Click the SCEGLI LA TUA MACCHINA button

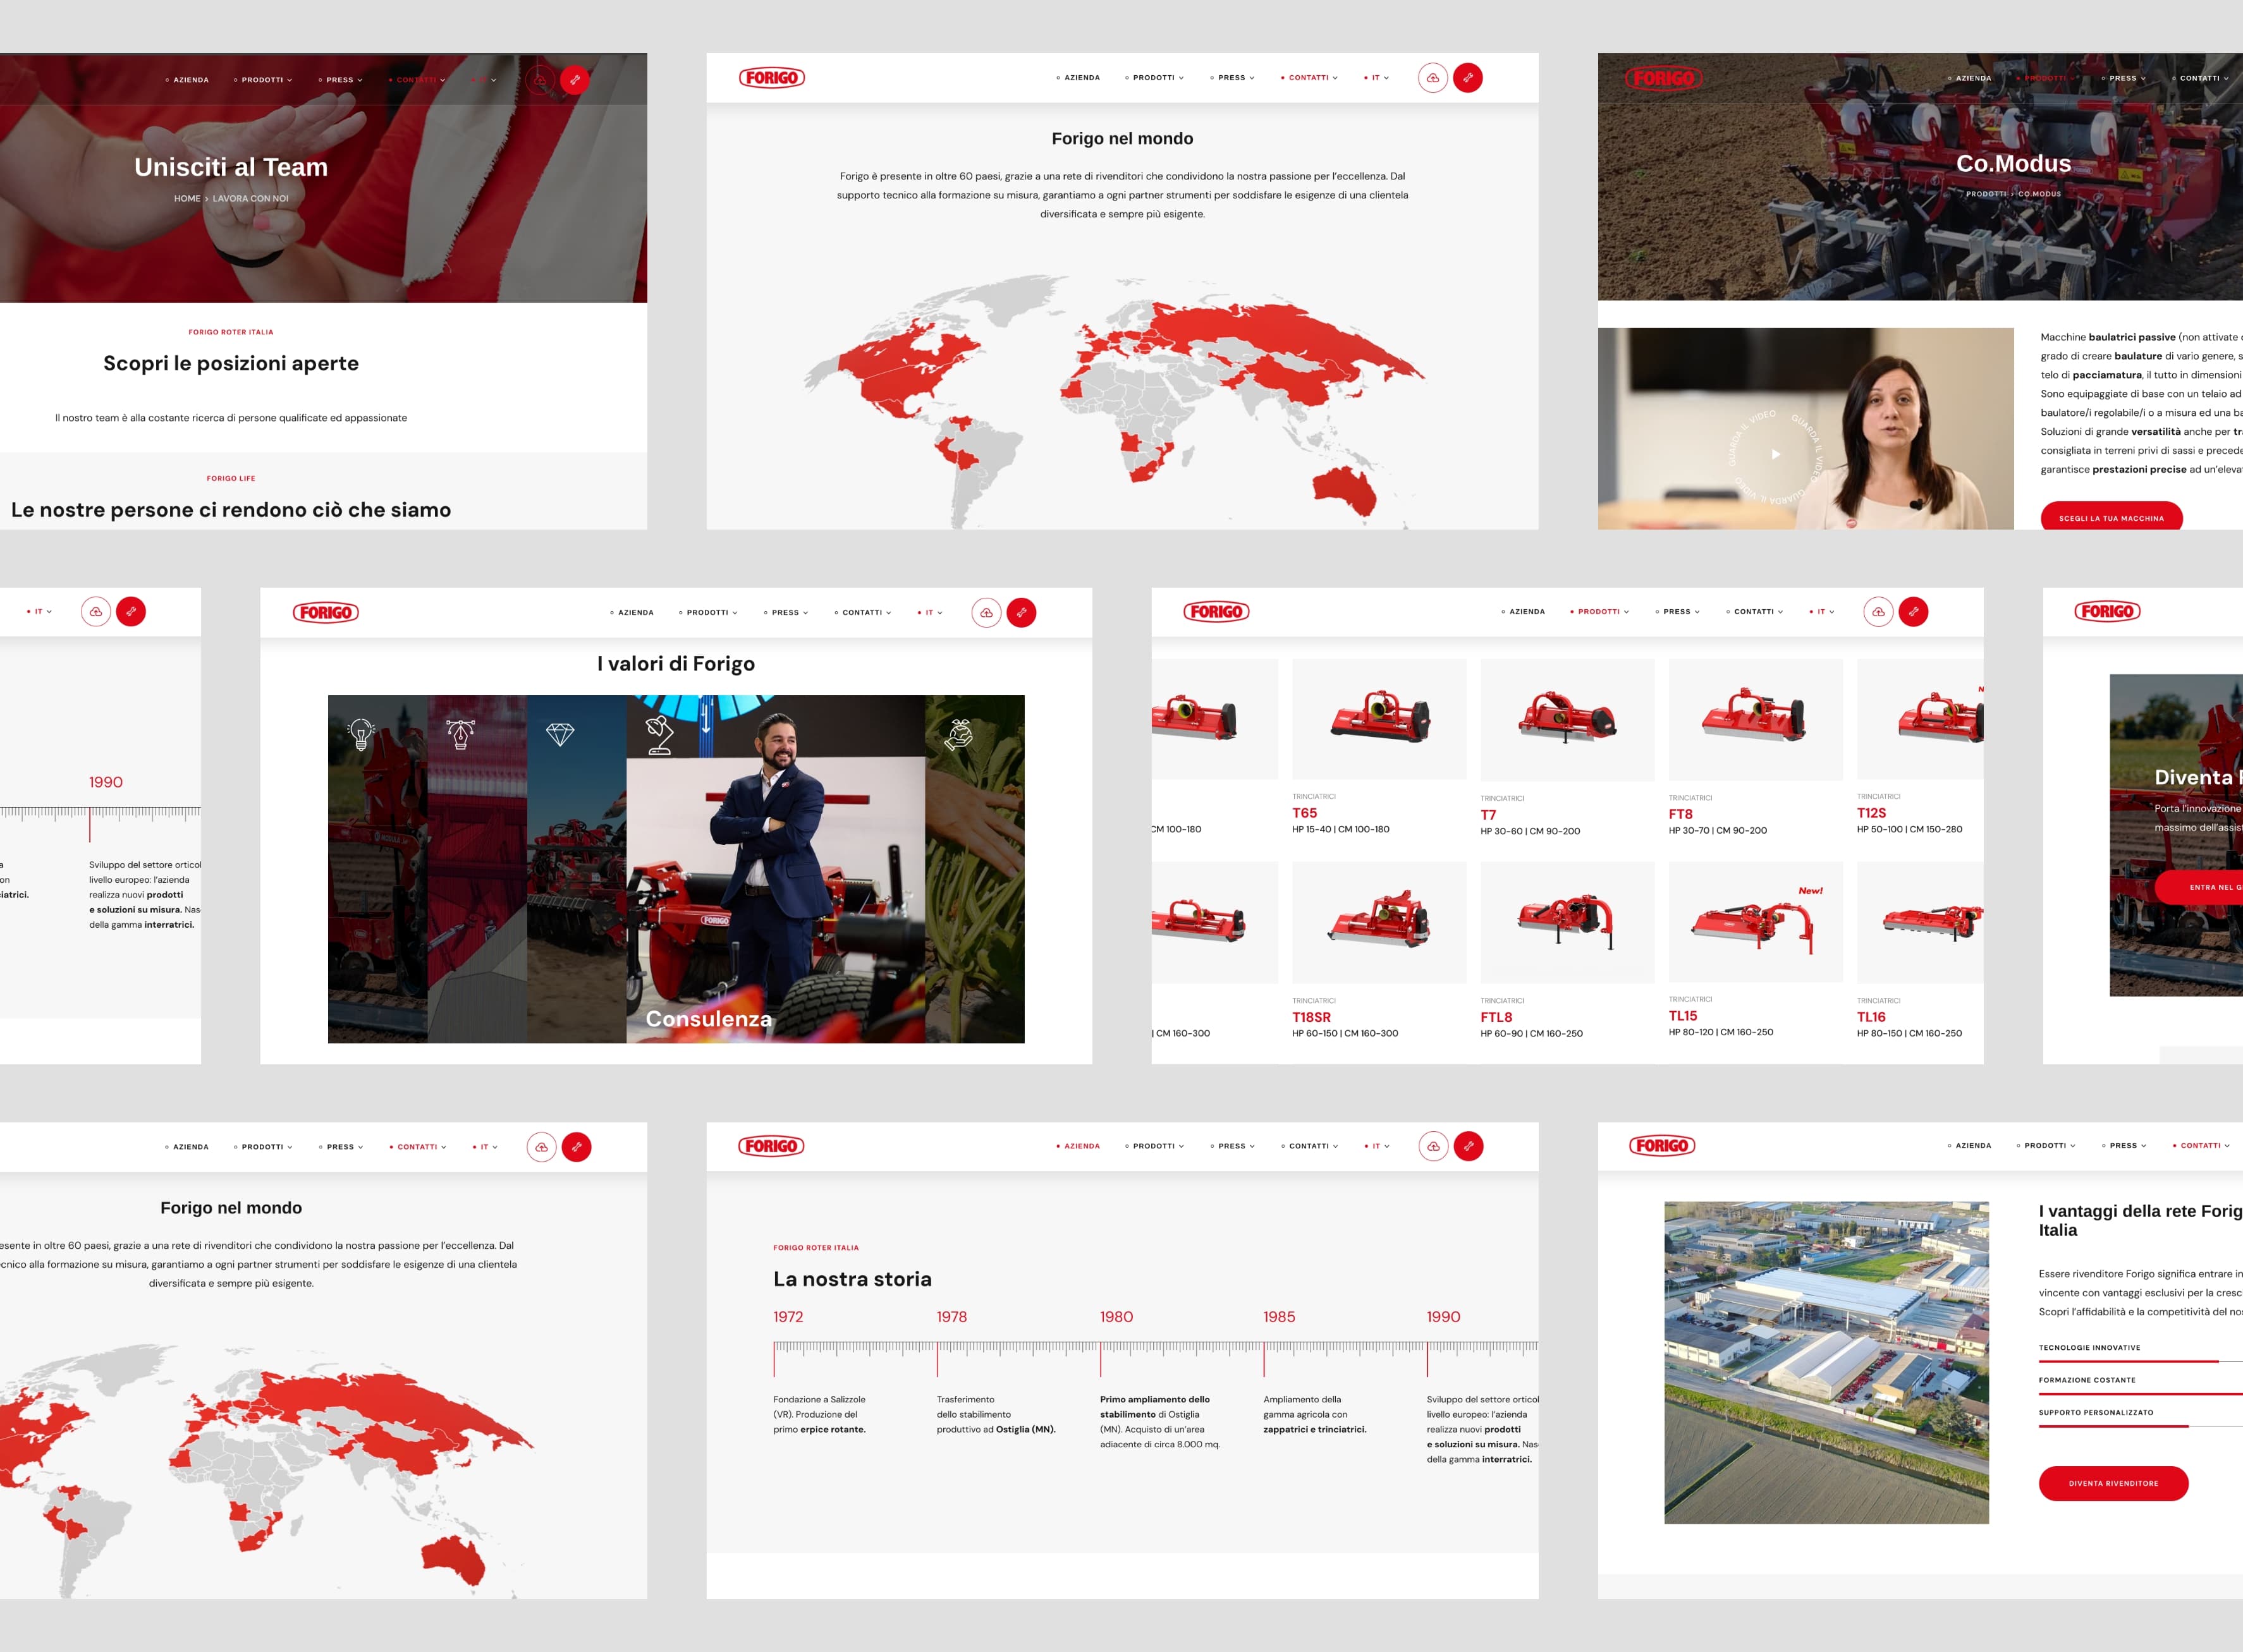(2111, 518)
